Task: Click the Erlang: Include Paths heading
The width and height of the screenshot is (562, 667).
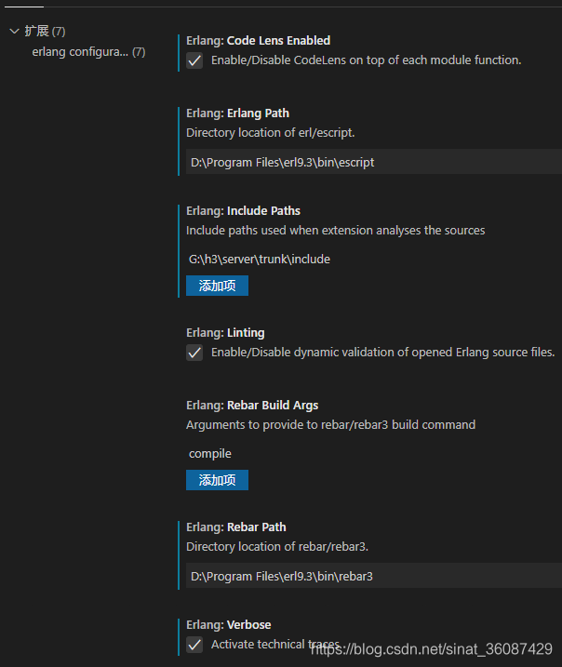Action: 243,210
